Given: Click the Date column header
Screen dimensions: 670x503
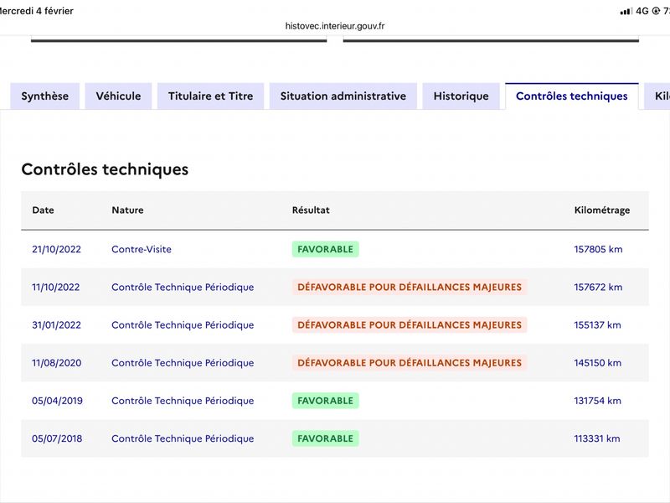Looking at the screenshot, I should [43, 210].
